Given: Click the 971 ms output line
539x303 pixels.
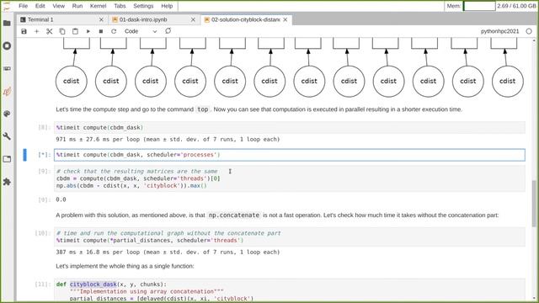Looking at the screenshot, I should pos(168,140).
